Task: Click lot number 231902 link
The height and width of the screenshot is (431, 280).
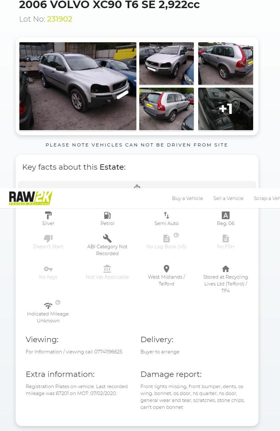Action: coord(60,19)
